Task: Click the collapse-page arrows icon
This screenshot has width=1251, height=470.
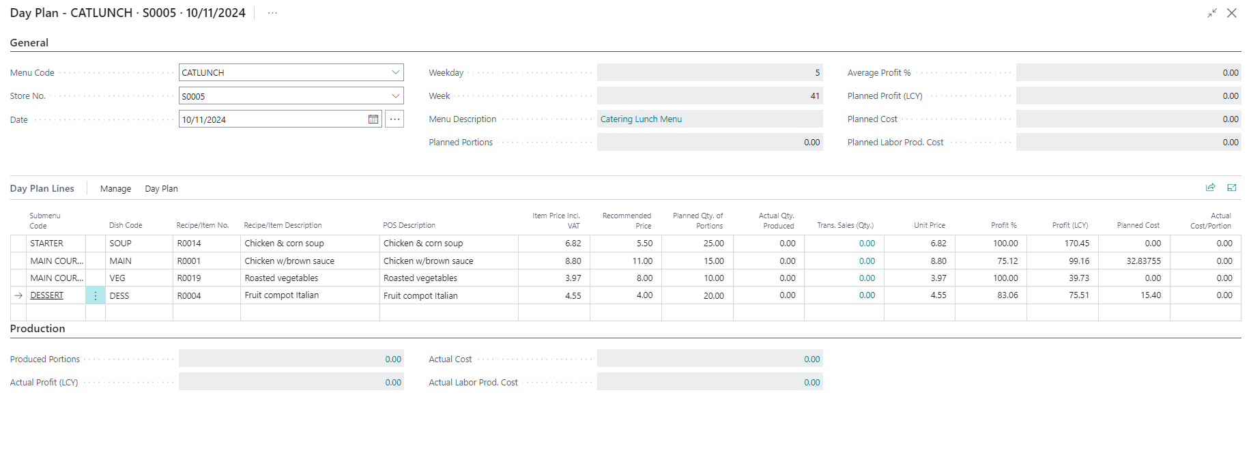Action: pos(1211,13)
